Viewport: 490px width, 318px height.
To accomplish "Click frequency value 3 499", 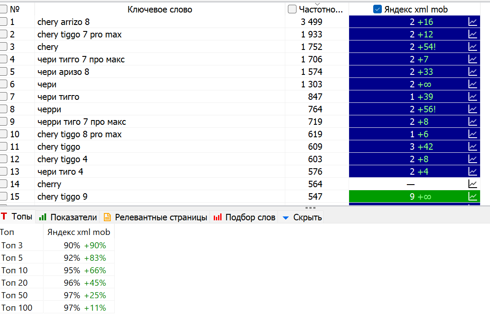I will 312,22.
